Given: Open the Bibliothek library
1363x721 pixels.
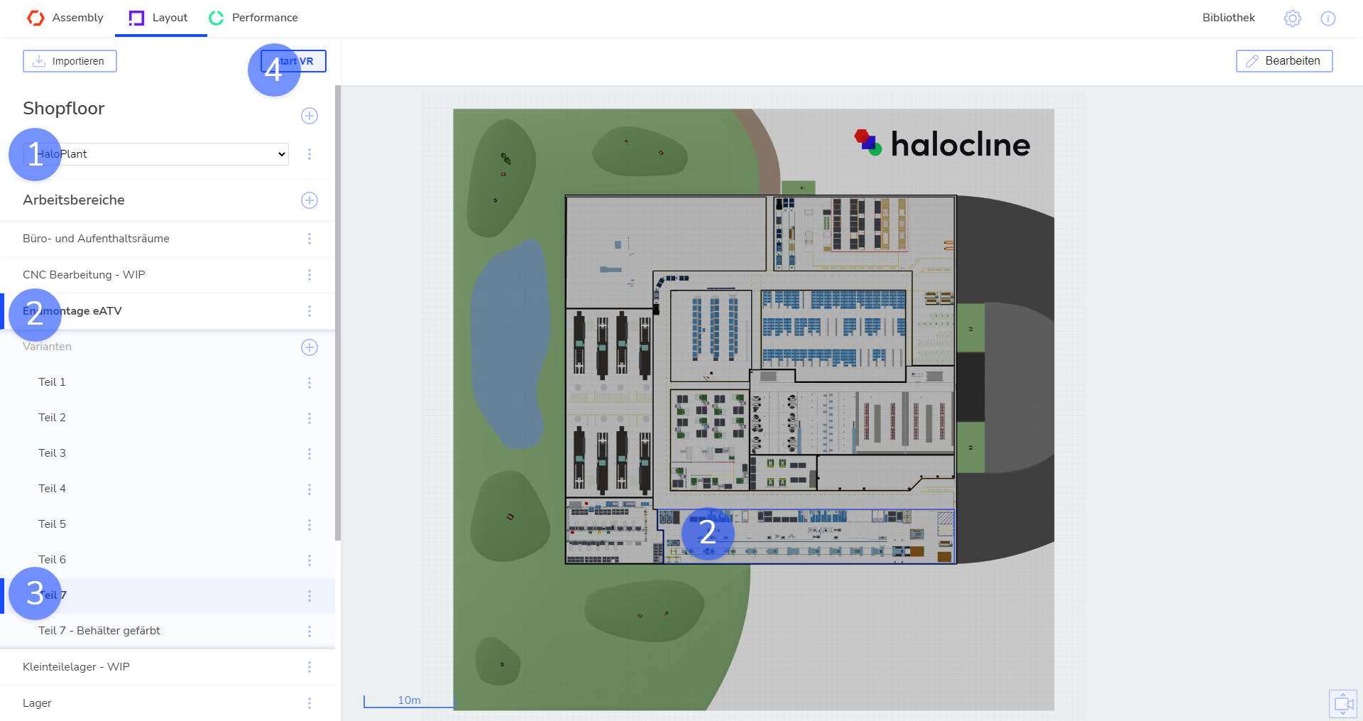Looking at the screenshot, I should (x=1228, y=18).
